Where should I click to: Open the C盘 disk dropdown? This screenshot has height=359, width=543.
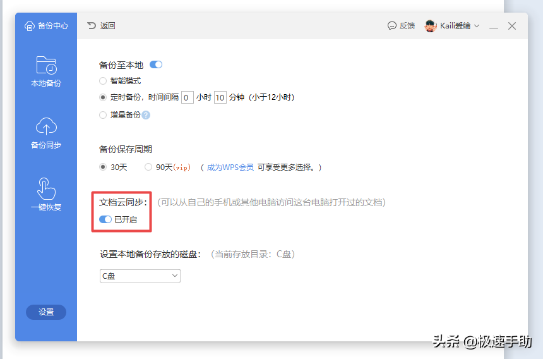pyautogui.click(x=140, y=276)
